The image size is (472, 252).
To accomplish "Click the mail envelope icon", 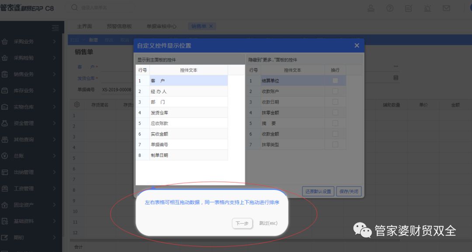I will (x=446, y=8).
